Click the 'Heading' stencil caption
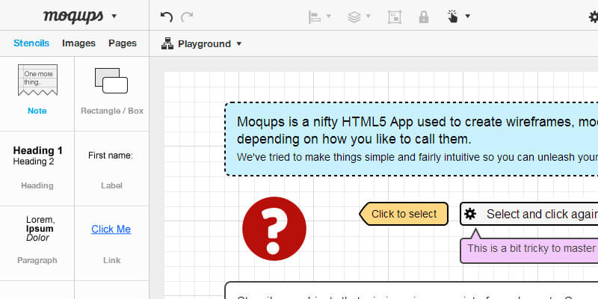The height and width of the screenshot is (299, 598). click(37, 185)
